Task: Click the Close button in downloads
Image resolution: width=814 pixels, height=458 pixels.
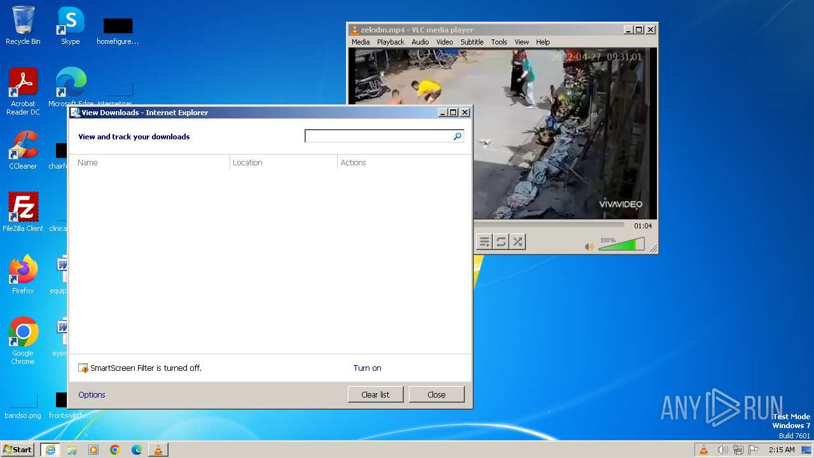Action: click(436, 394)
